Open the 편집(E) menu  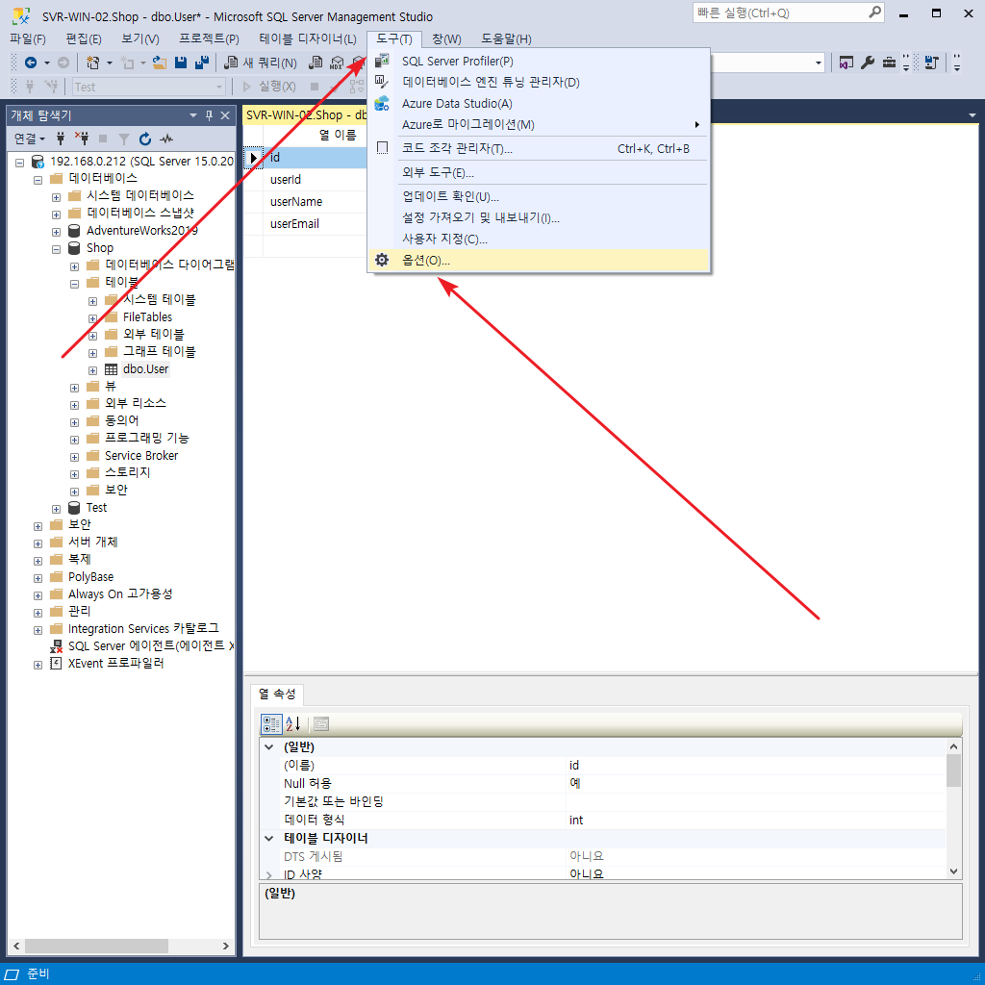click(84, 38)
